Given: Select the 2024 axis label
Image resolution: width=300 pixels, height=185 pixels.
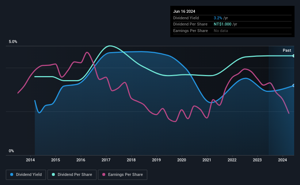Looking at the screenshot, I should coord(282,160).
